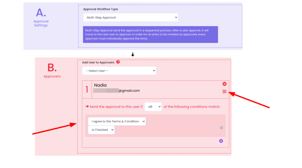Open Nadia's conditional settings sliders icon
This screenshot has width=302, height=168.
coord(224,92)
